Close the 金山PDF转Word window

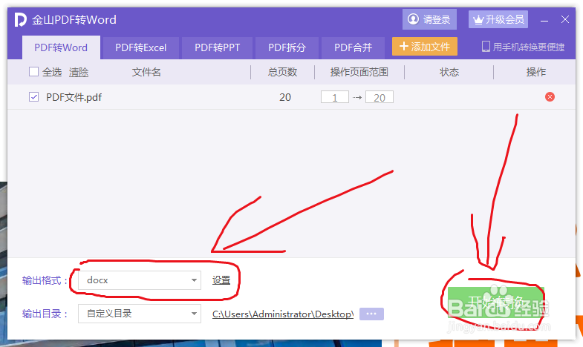(565, 19)
